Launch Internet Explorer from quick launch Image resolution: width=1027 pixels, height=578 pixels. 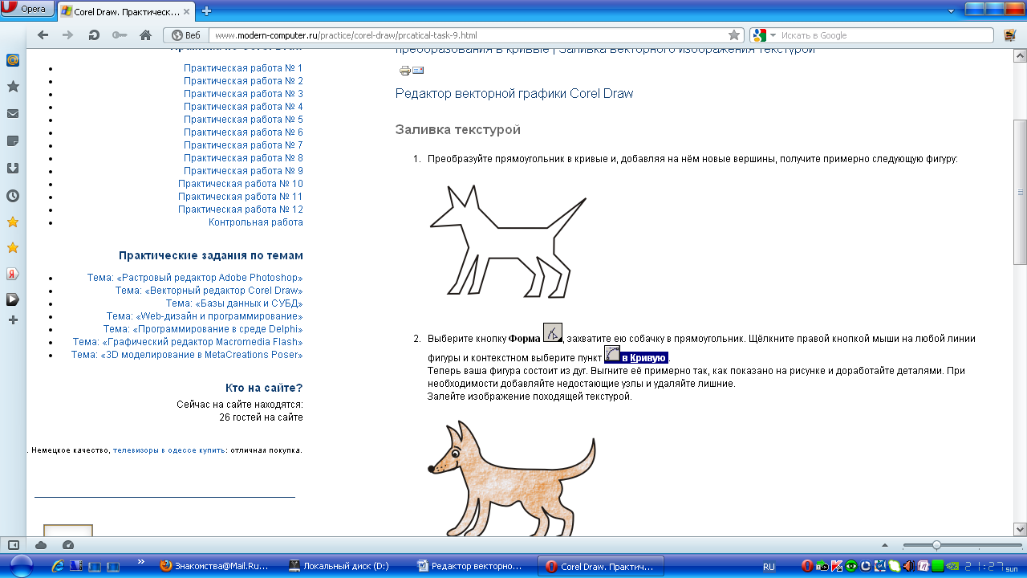click(58, 566)
